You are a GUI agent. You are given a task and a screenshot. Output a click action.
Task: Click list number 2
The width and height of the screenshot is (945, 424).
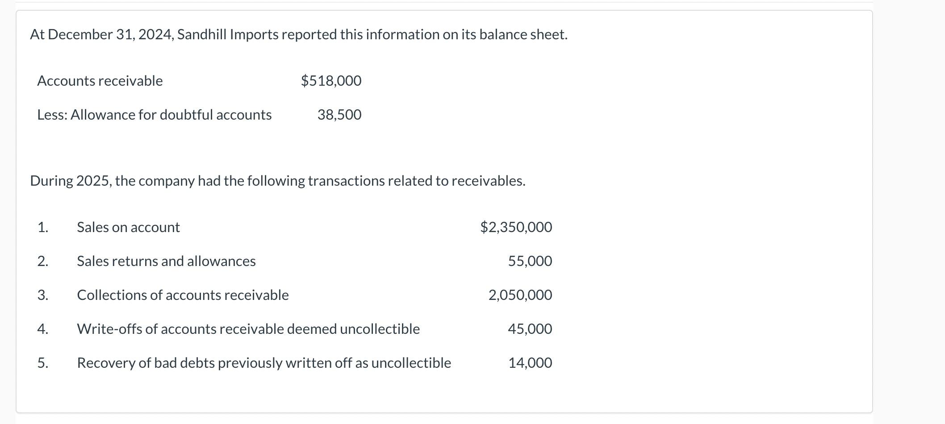42,261
